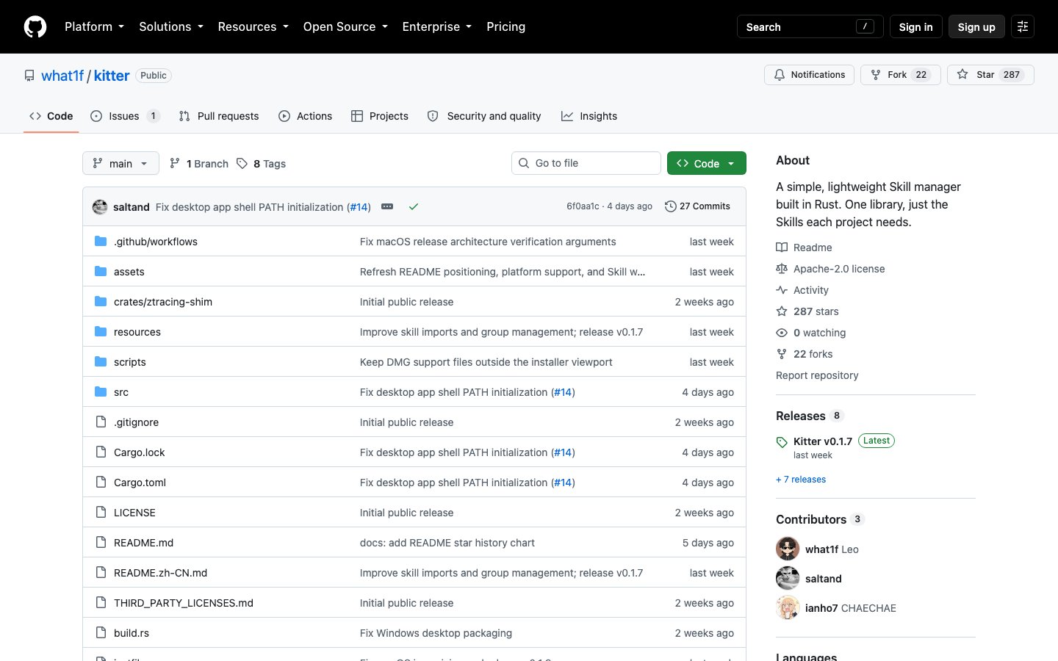Expand the Open Source menu
Image resolution: width=1058 pixels, height=661 pixels.
pyautogui.click(x=345, y=26)
